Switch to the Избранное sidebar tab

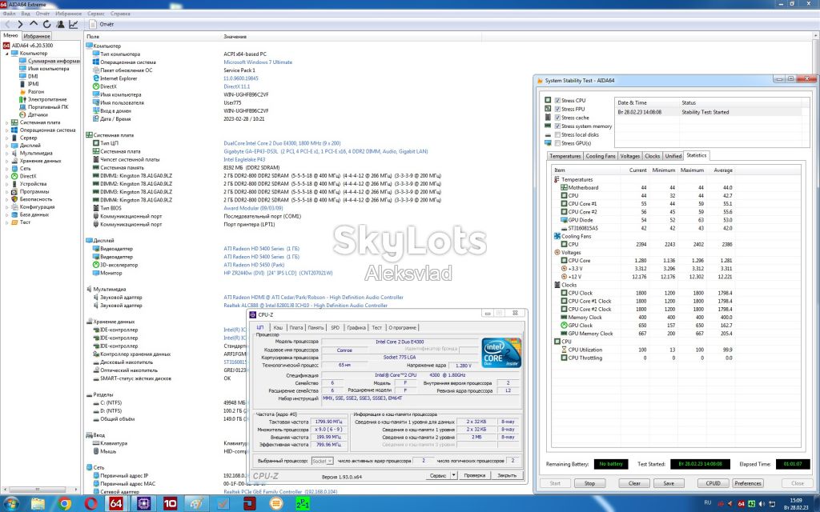(37, 36)
